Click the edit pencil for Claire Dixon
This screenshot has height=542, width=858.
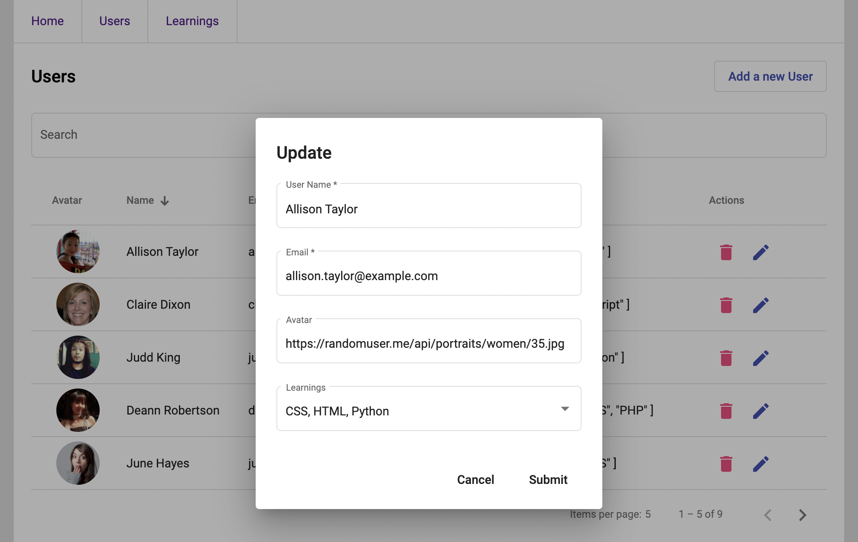(x=760, y=305)
